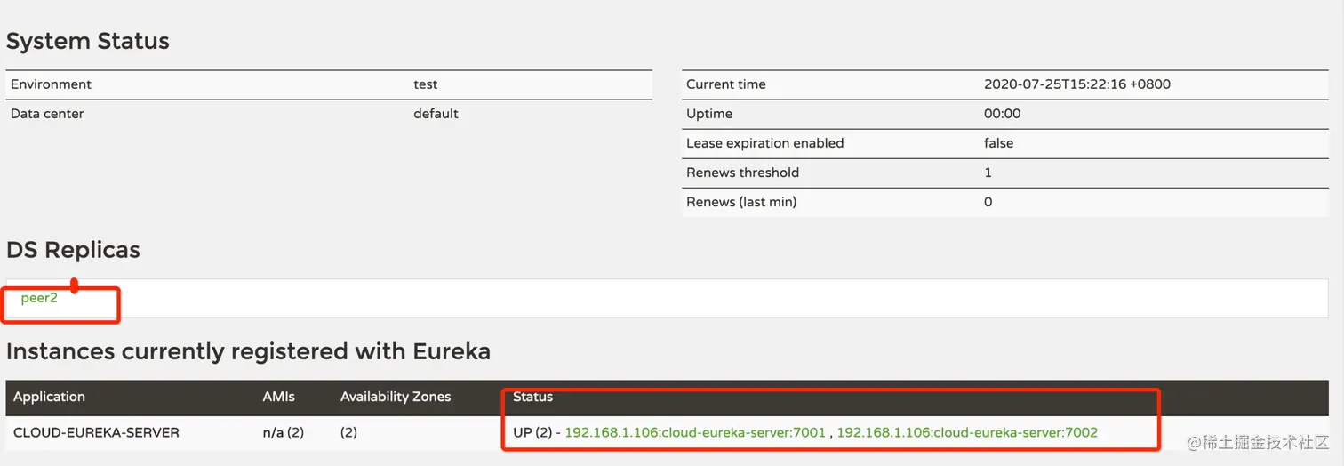Select the Status column header

[x=532, y=397]
